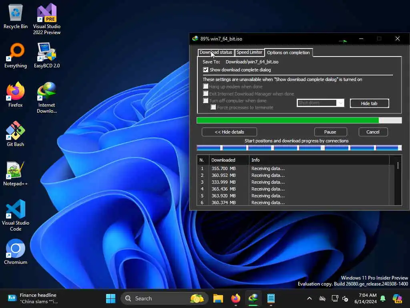410x308 pixels.
Task: Toggle Turn off computer when done checkbox
Action: [x=206, y=101]
